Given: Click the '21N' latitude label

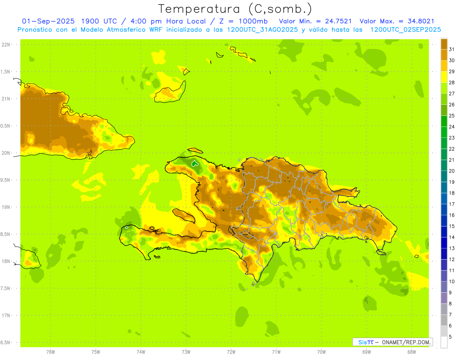Looking at the screenshot, I should point(7,99).
